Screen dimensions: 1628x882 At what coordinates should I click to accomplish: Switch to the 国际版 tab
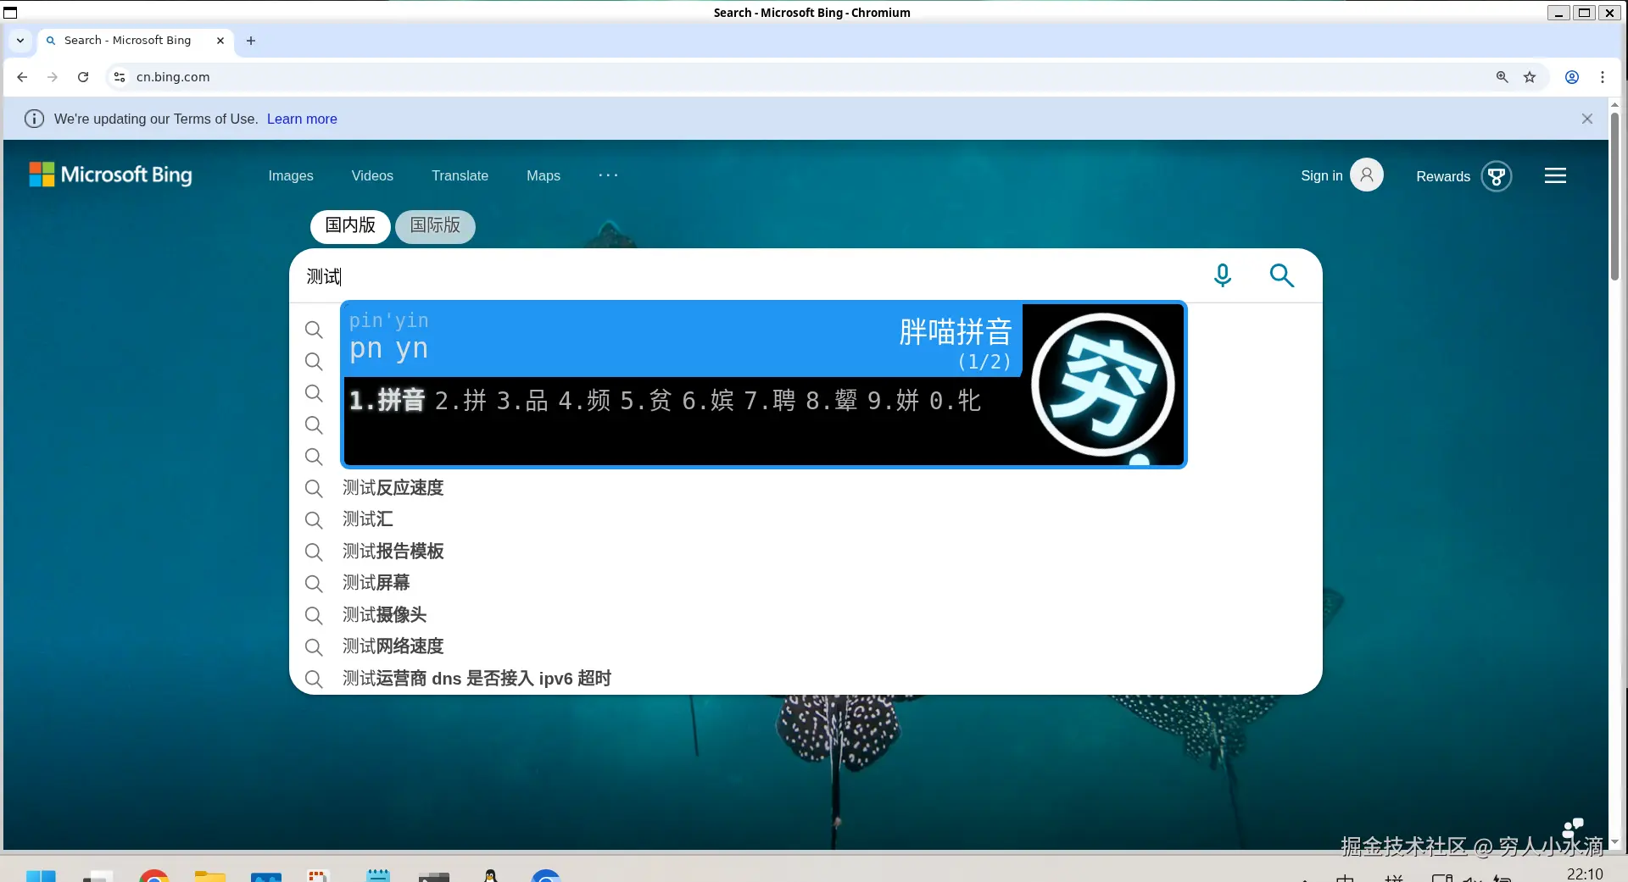tap(435, 226)
